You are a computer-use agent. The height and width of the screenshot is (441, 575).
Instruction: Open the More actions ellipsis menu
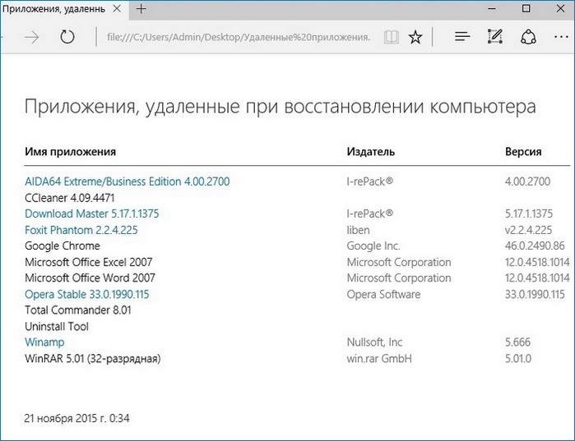[x=561, y=37]
